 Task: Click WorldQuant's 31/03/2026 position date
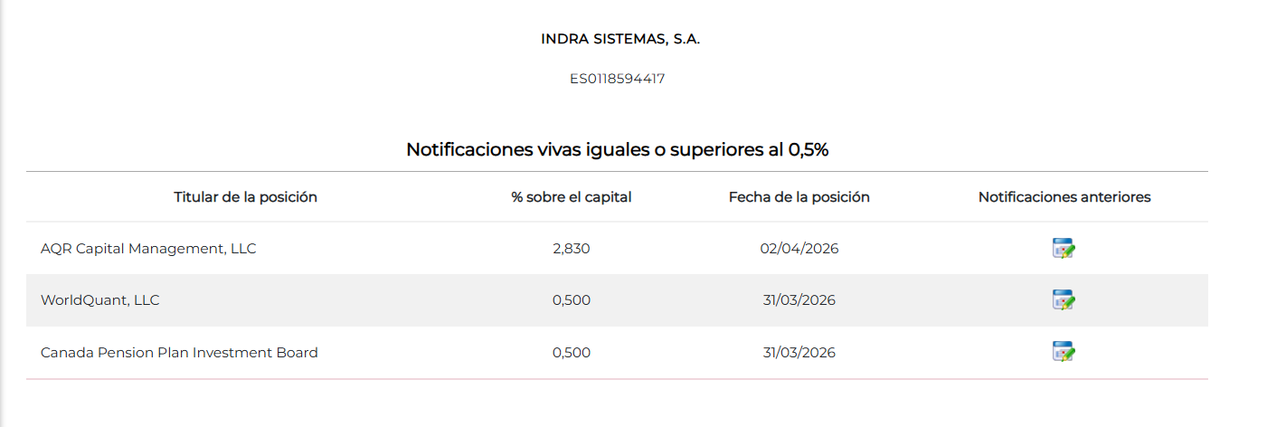799,300
